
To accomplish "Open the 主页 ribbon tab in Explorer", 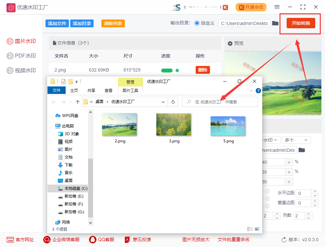I will (74, 91).
